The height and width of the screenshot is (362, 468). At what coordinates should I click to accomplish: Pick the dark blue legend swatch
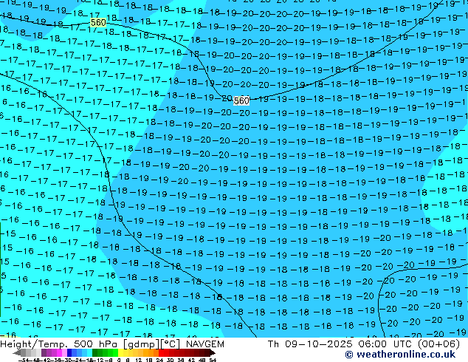coord(69,352)
